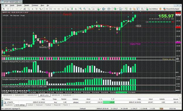Sort orders by the Tellimus column
183x111 pixels.
[7, 99]
